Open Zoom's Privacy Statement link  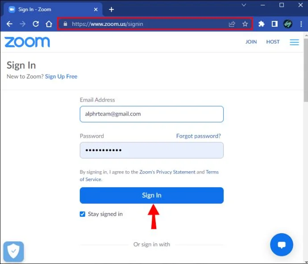coord(167,172)
